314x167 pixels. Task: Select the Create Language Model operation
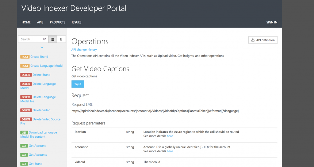click(x=47, y=66)
